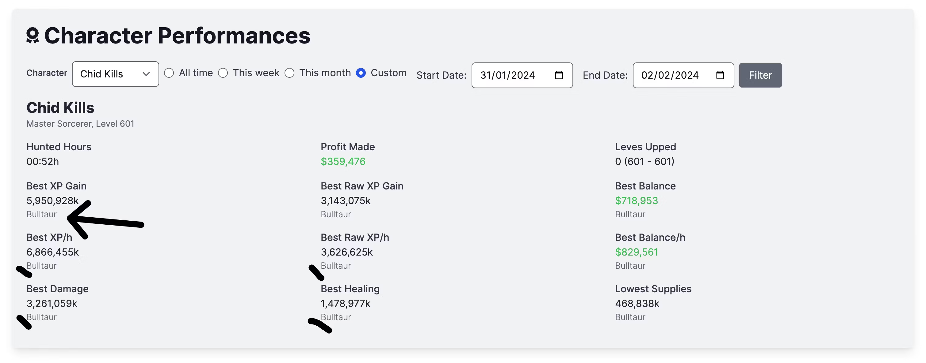Select the This week radio button
This screenshot has height=363, width=926.
point(223,73)
